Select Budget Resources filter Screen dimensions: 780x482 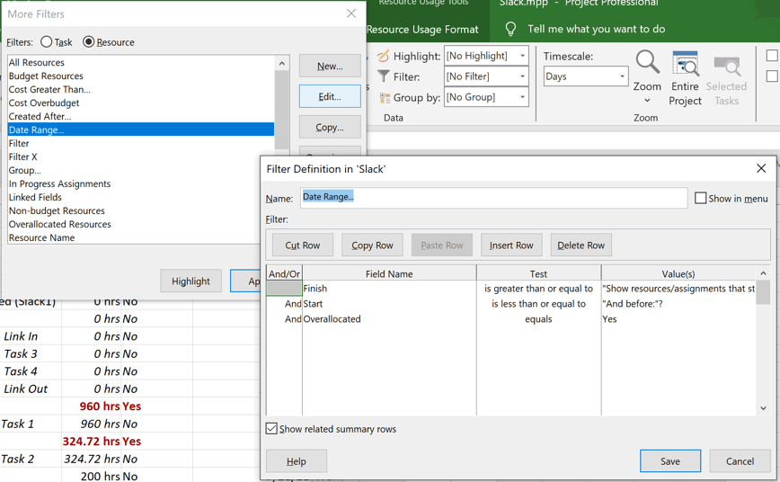141,76
